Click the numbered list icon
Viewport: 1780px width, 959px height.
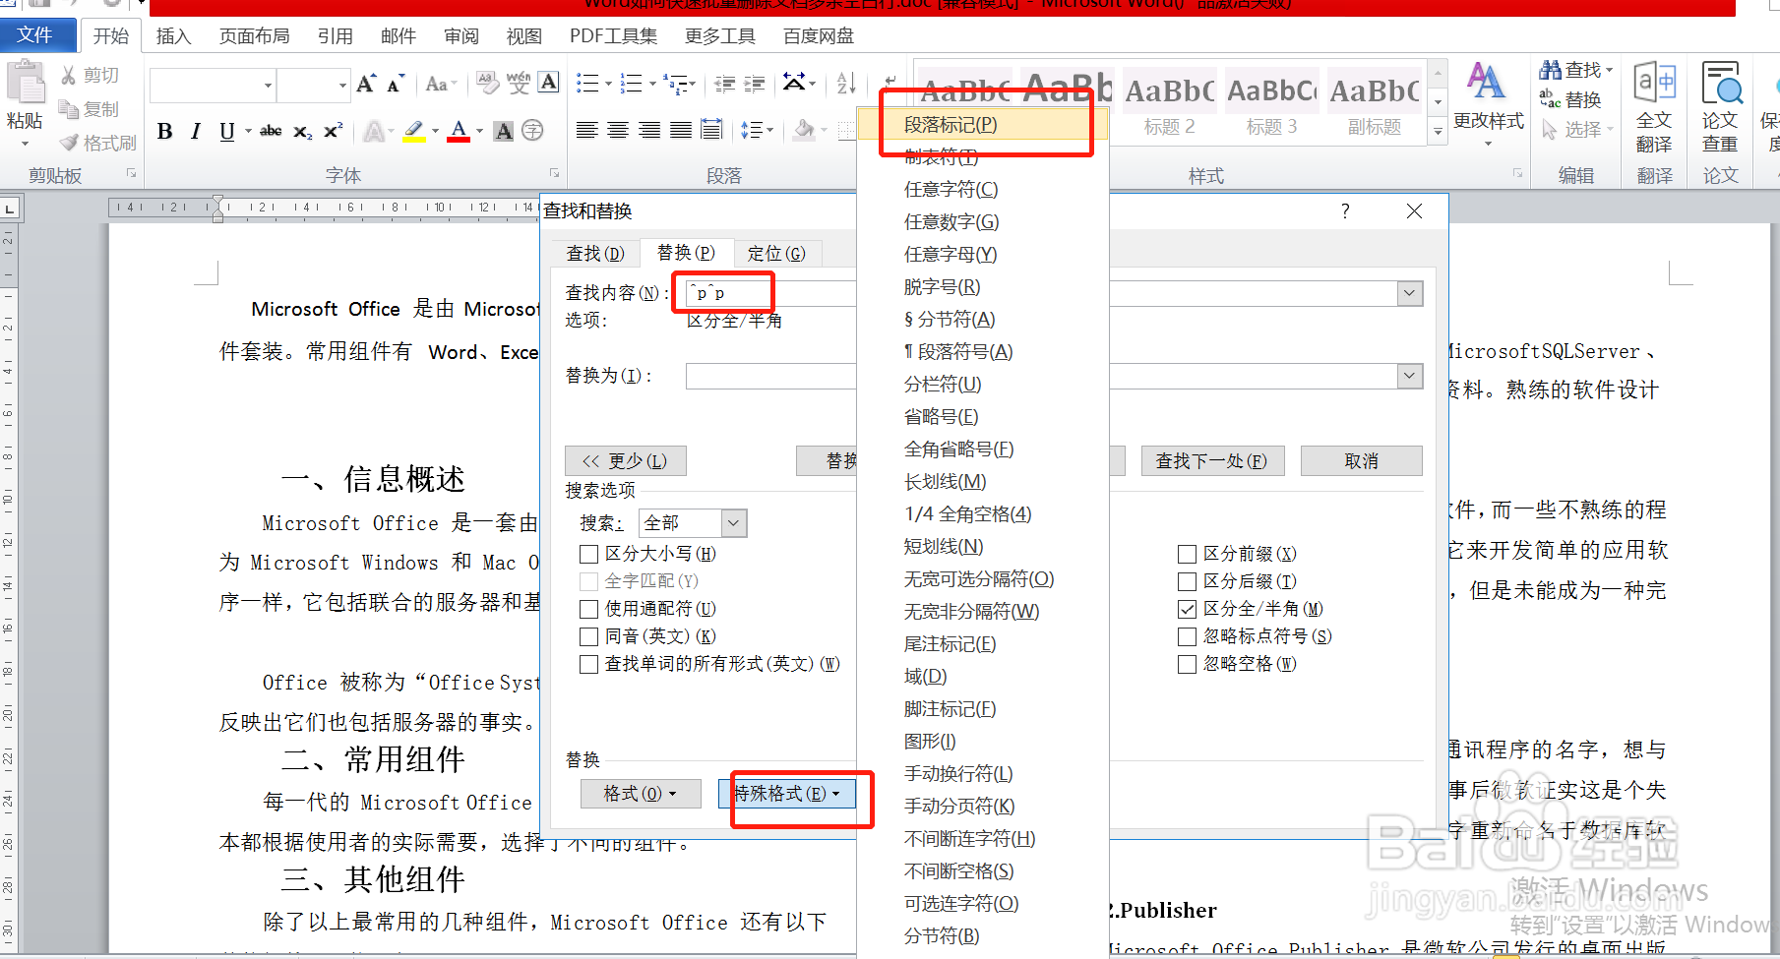[631, 84]
